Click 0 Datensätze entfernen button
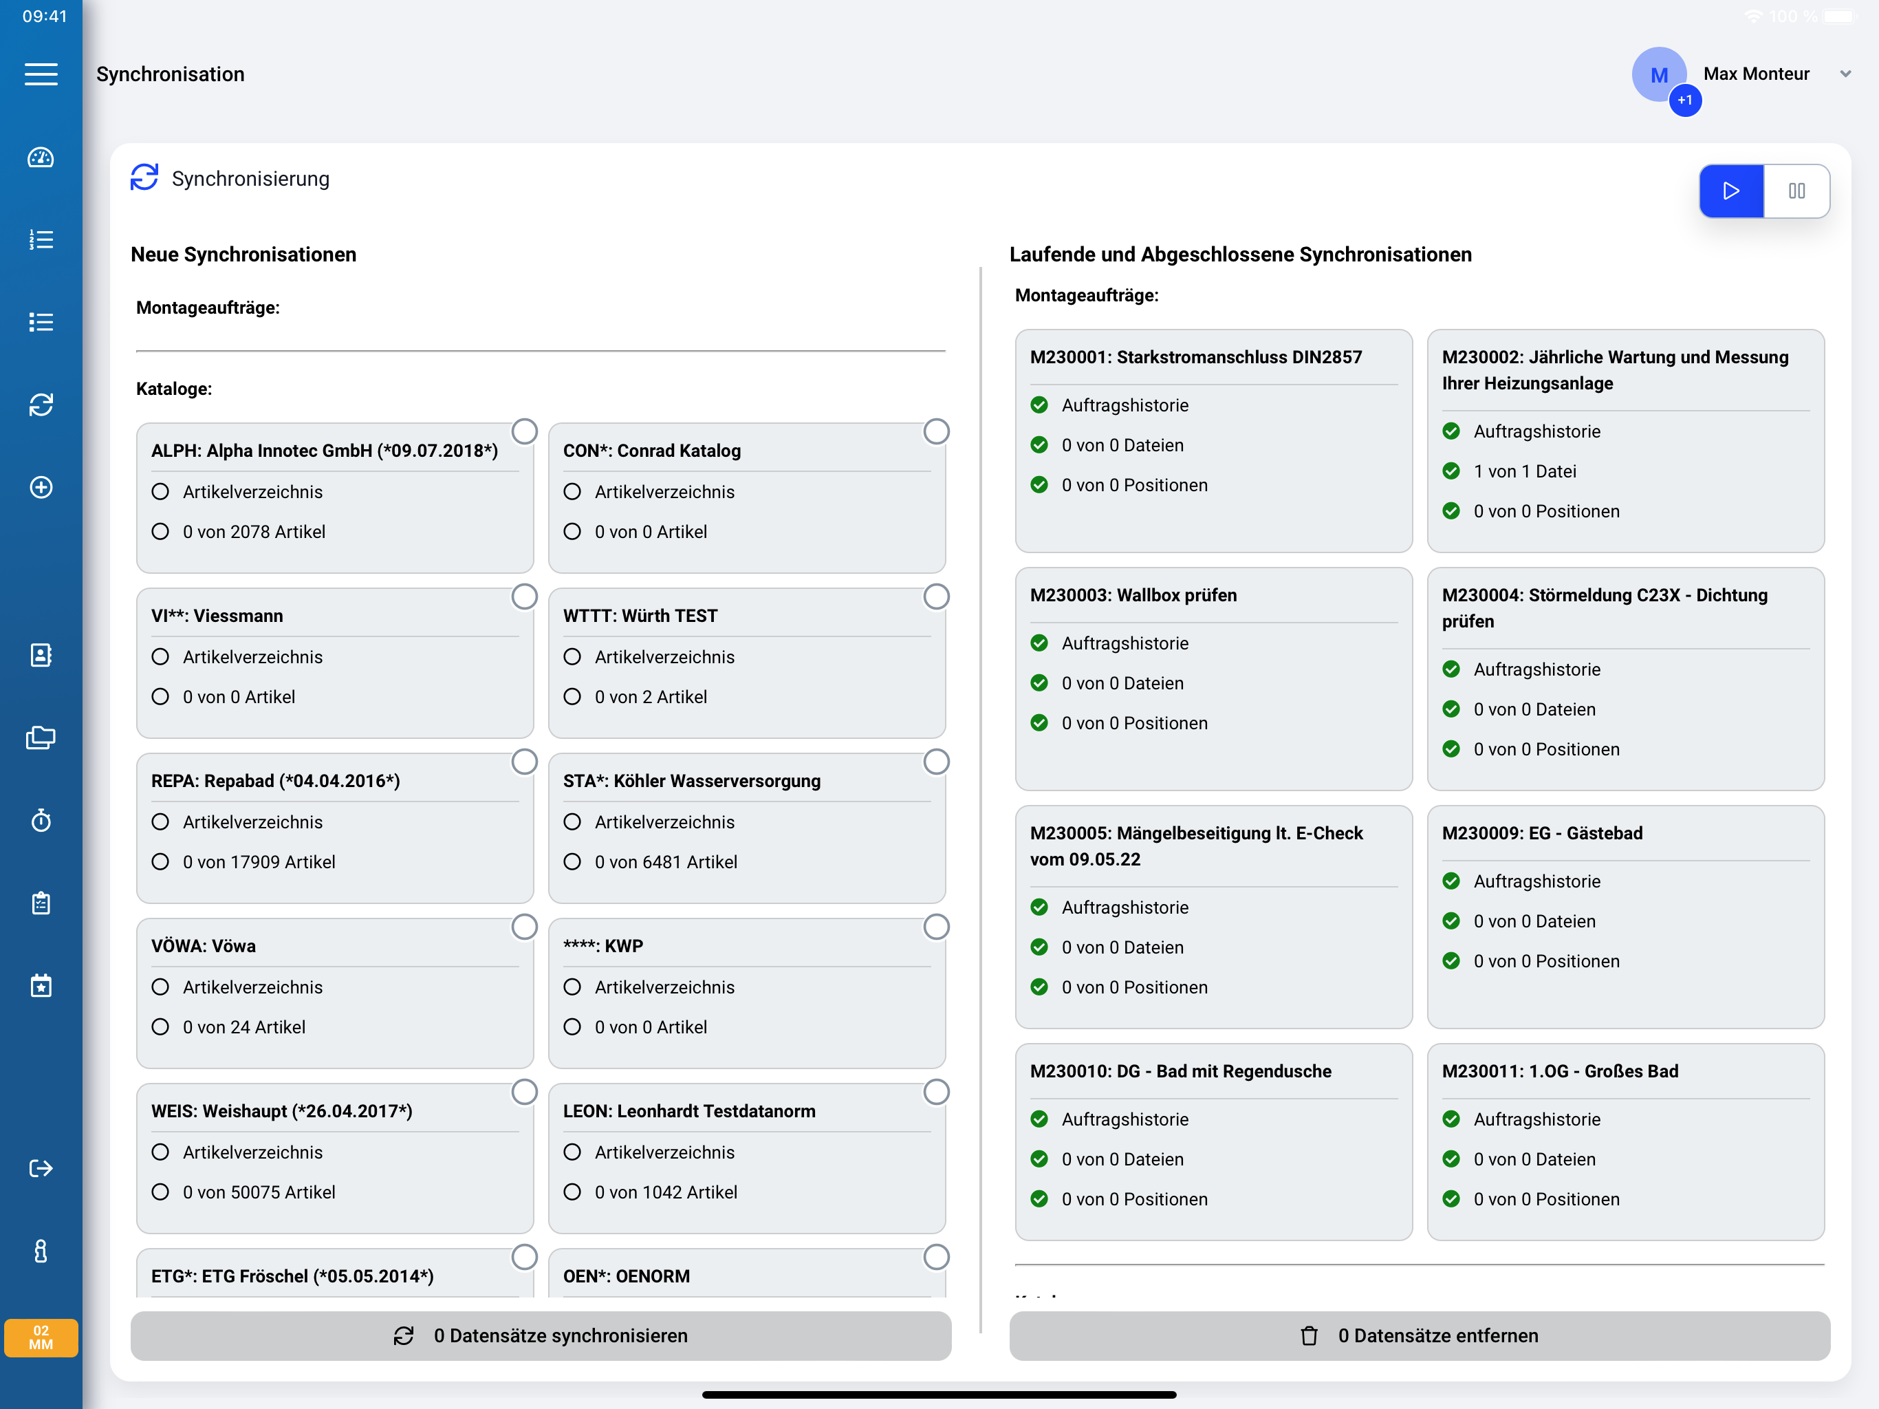This screenshot has height=1409, width=1879. [x=1419, y=1335]
